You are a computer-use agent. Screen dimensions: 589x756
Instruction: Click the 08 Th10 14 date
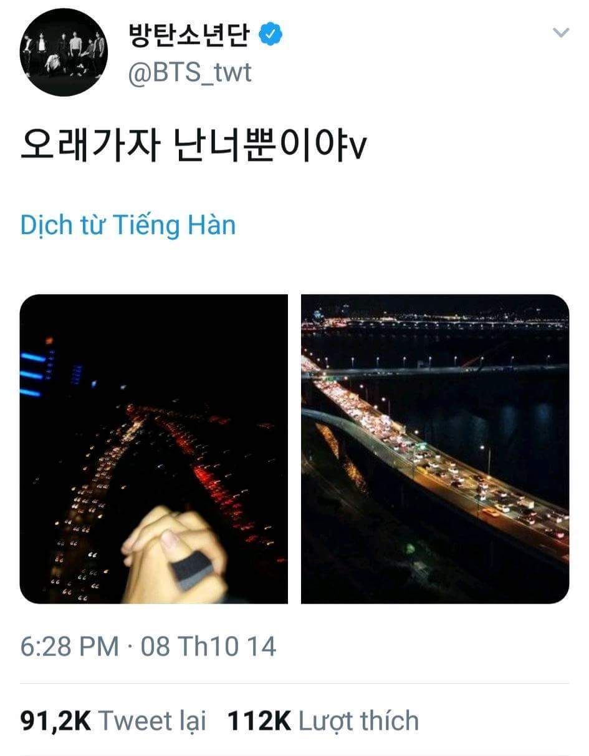(209, 646)
